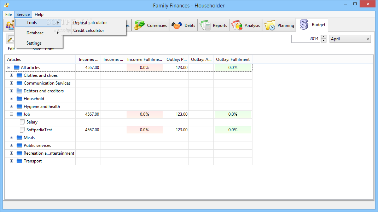The image size is (378, 212).
Task: Open the File menu
Action: point(8,15)
